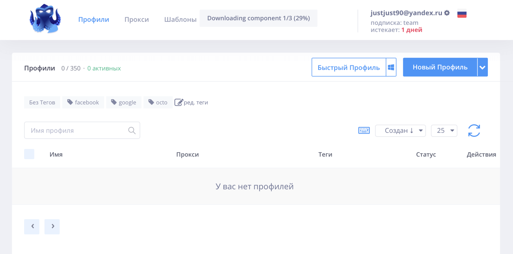The height and width of the screenshot is (254, 513).
Task: Click the Downloading component progress indicator
Action: pos(259,18)
